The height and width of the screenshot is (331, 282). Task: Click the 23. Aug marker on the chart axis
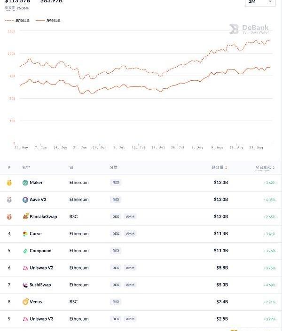coord(256,147)
